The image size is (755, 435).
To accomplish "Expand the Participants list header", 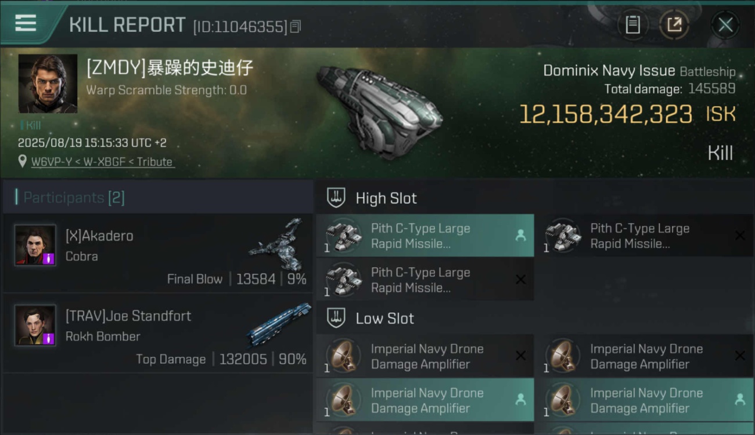I will (157, 197).
